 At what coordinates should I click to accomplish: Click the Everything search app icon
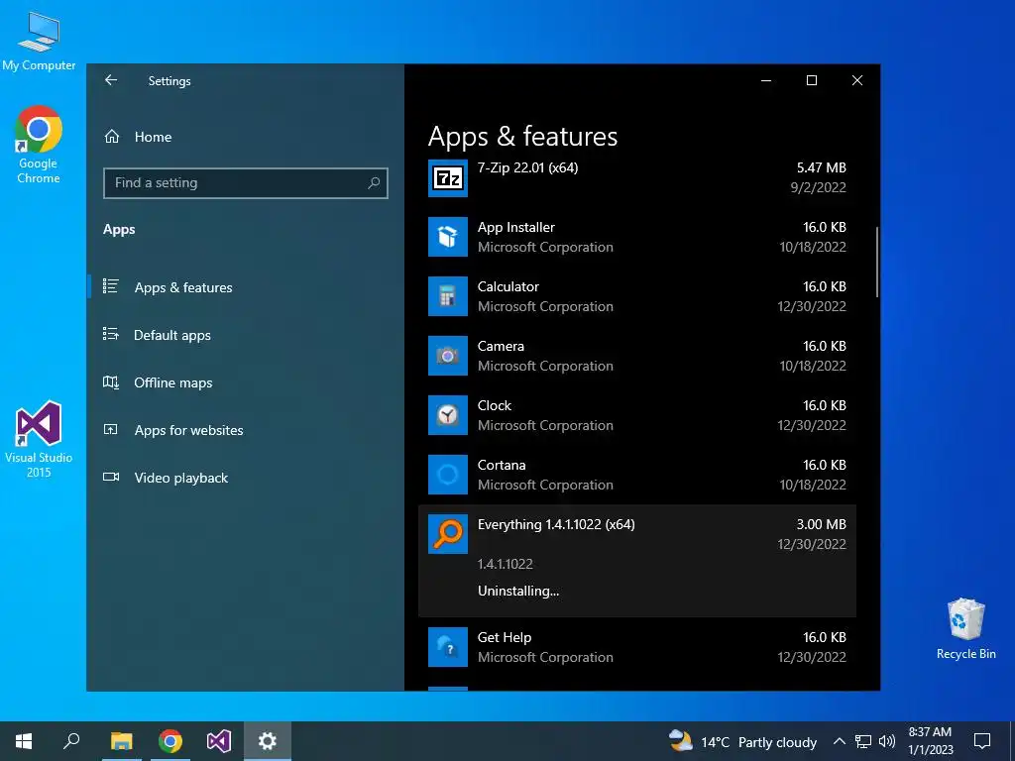[x=448, y=534]
